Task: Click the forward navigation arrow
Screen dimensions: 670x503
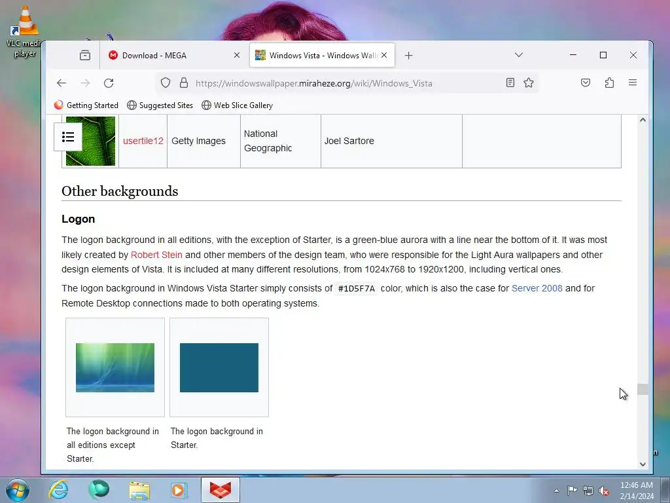Action: [x=86, y=83]
